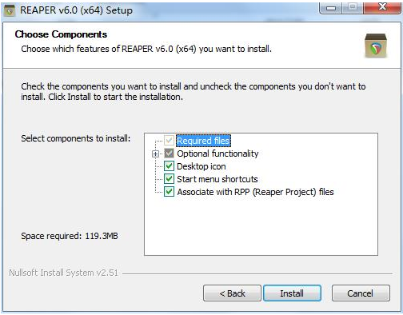
Task: Click the Install button
Action: click(292, 293)
